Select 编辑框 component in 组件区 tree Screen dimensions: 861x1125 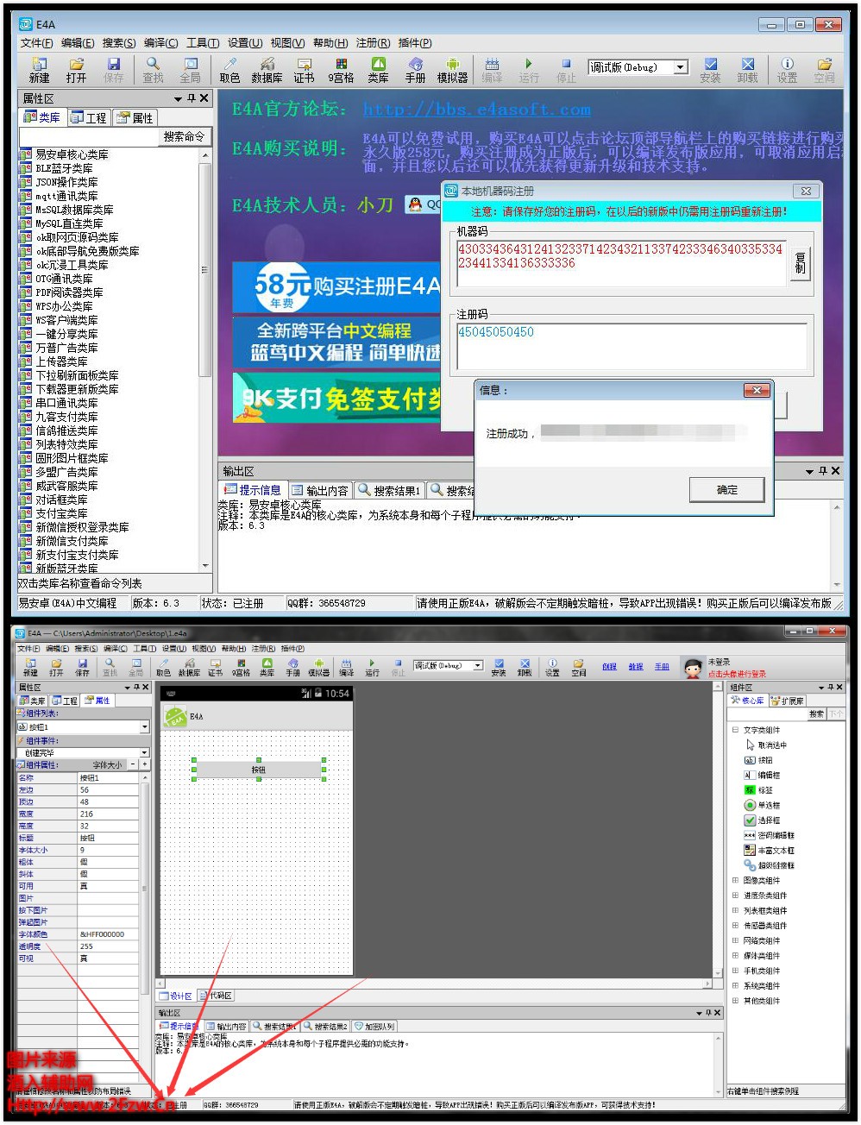761,775
